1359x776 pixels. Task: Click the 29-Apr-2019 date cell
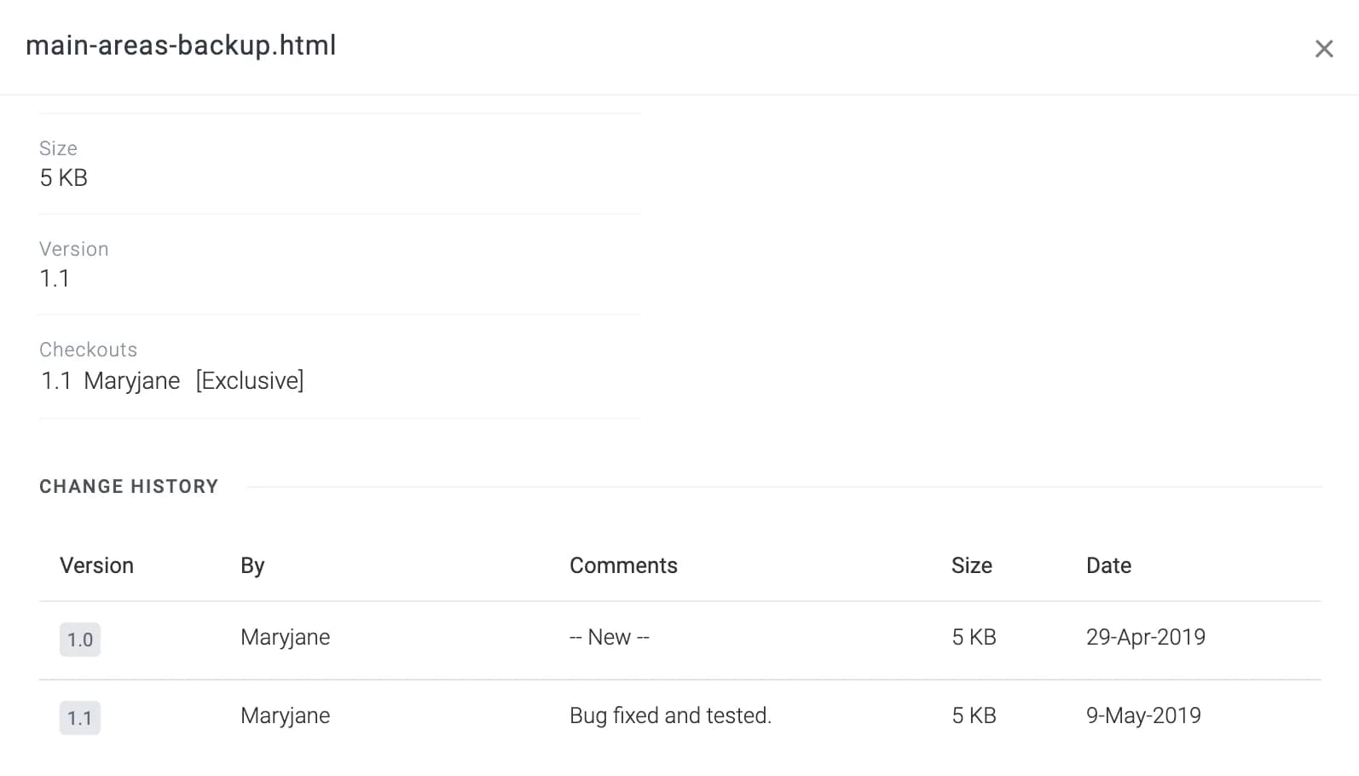(1146, 637)
